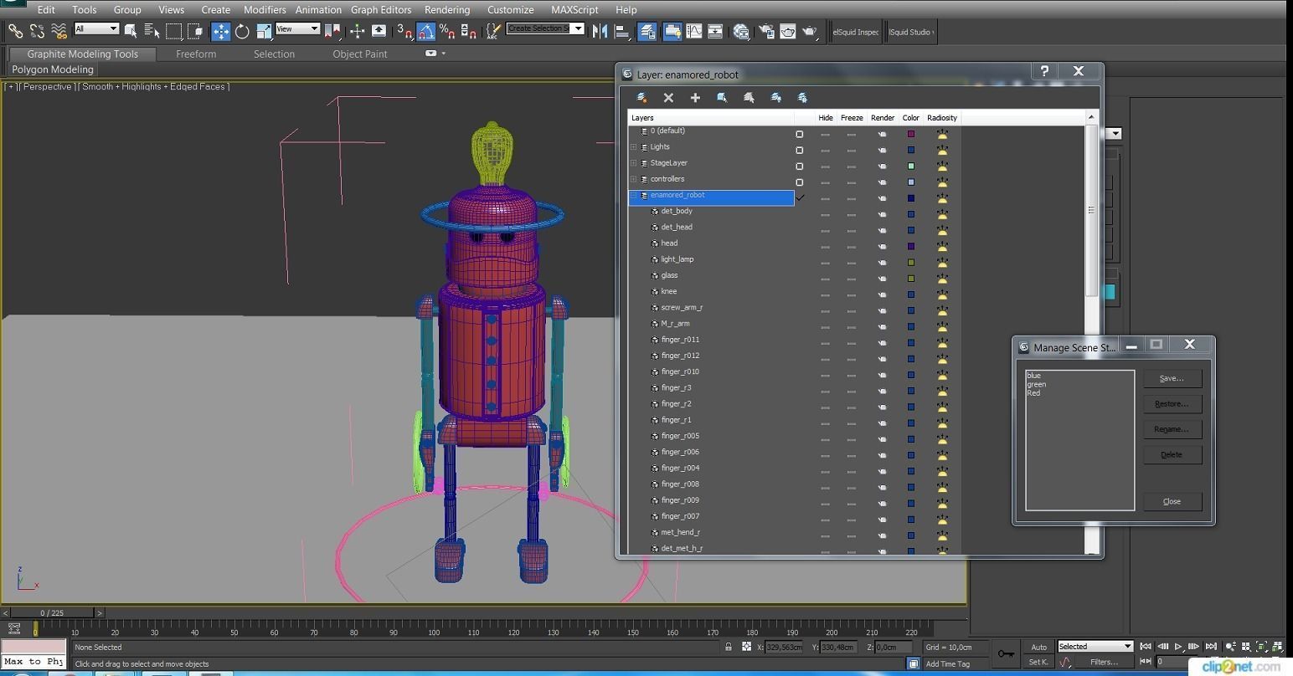Expand the controllers layer
Screen dimensions: 1293x676
coord(634,179)
